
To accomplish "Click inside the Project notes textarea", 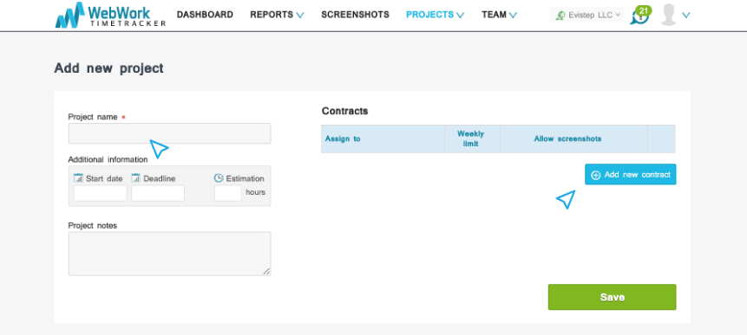I will point(169,254).
